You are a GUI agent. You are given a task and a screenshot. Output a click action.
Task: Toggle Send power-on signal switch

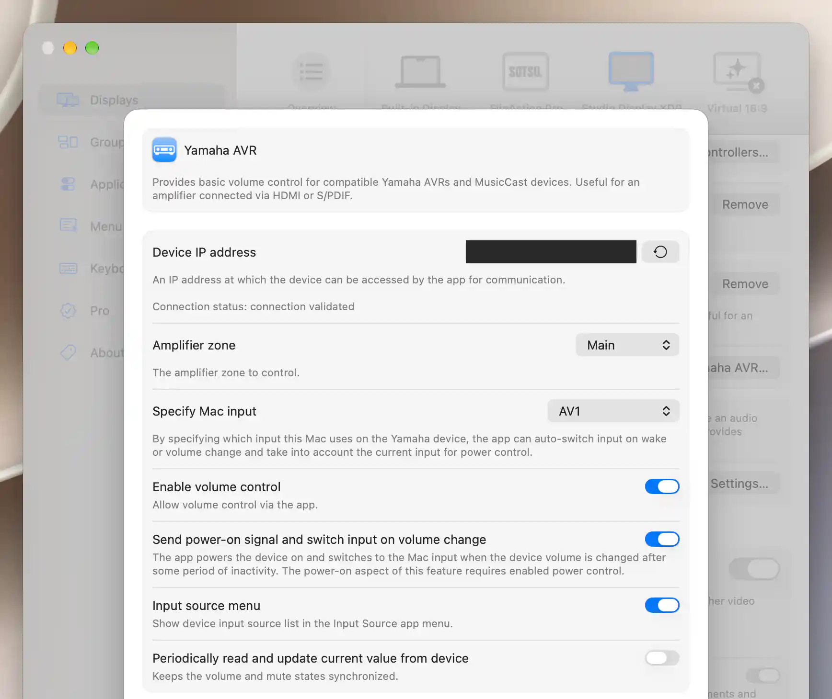coord(662,539)
